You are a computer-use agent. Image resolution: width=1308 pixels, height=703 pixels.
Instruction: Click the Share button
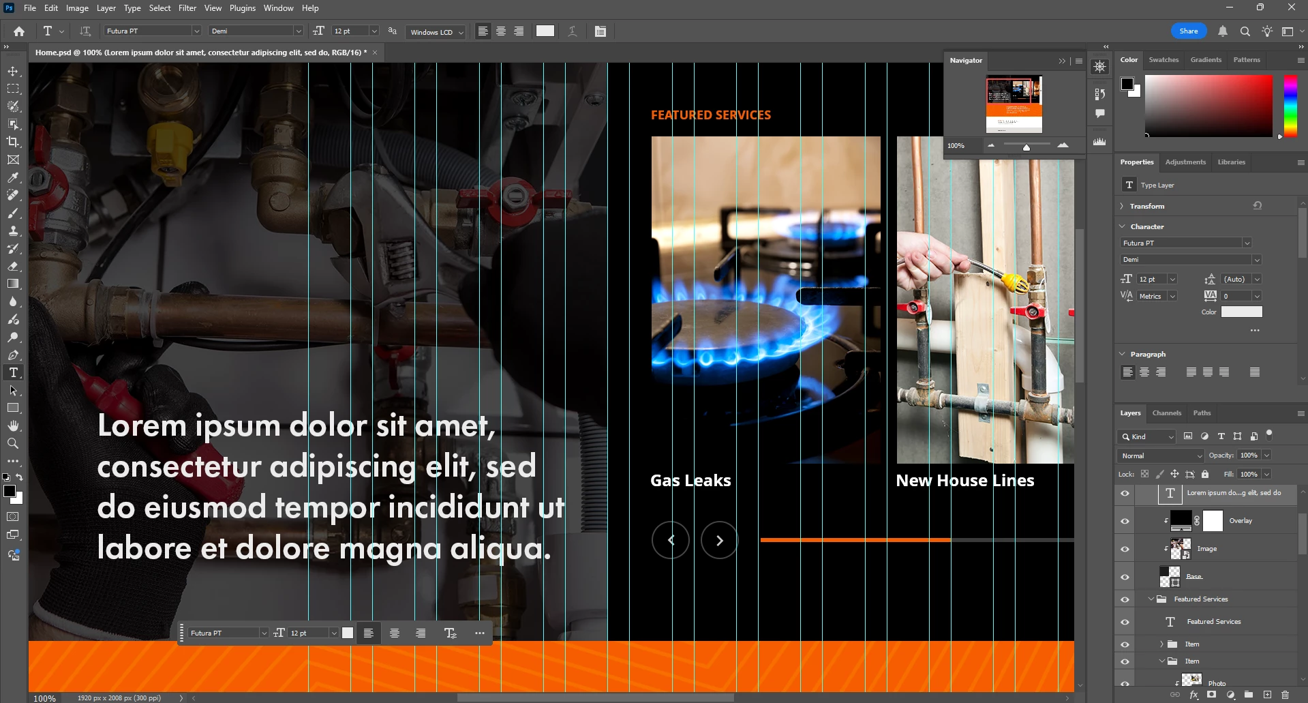1189,31
